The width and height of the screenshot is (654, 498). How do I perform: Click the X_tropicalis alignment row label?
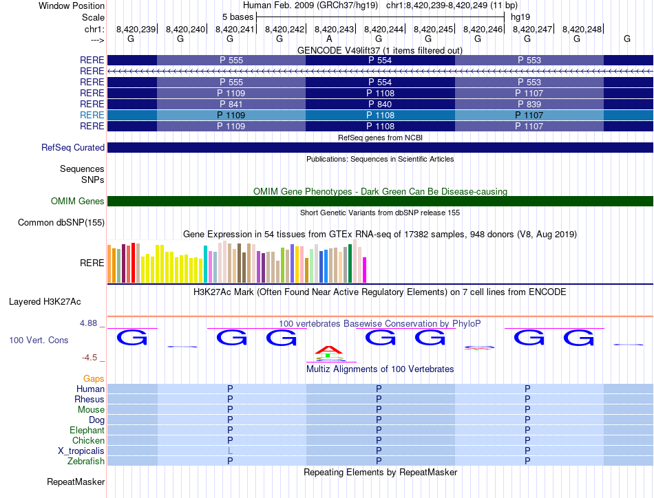[81, 451]
